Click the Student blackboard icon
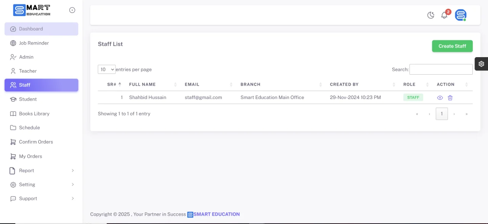This screenshot has height=224, width=488. click(x=13, y=99)
